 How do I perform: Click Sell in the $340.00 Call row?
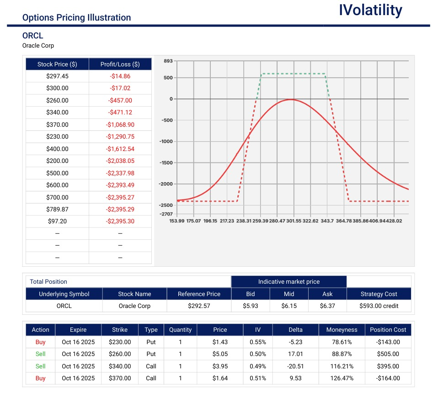41,367
